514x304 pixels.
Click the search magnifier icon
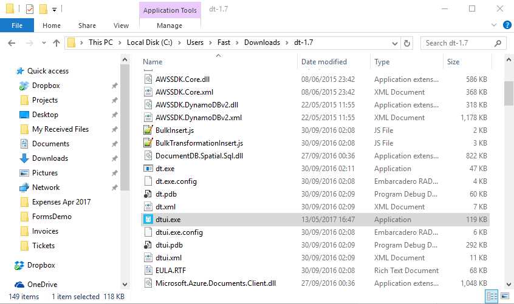tap(498, 43)
